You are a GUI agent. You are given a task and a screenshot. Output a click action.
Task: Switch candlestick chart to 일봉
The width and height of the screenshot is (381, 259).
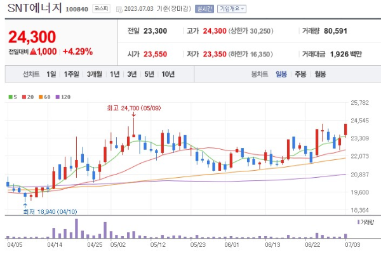click(x=281, y=74)
